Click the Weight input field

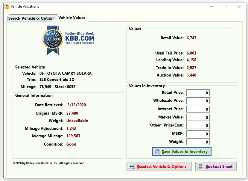(x=198, y=142)
